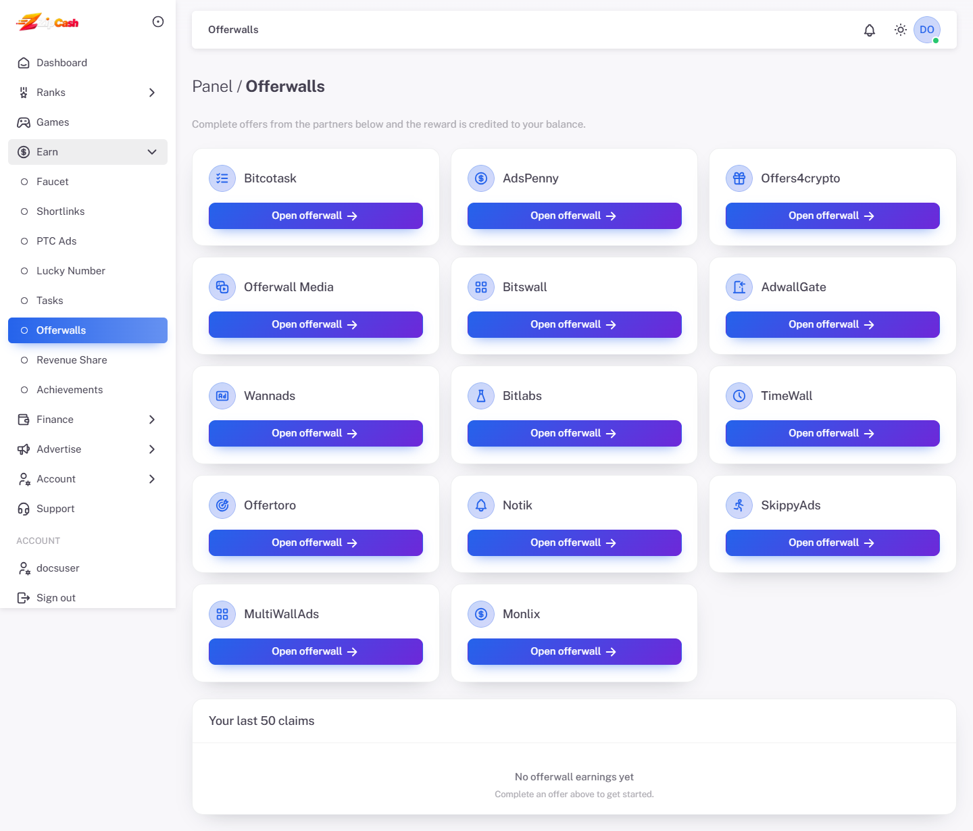Click the Bitswall grid icon
Viewport: 973px width, 831px height.
[x=481, y=287]
